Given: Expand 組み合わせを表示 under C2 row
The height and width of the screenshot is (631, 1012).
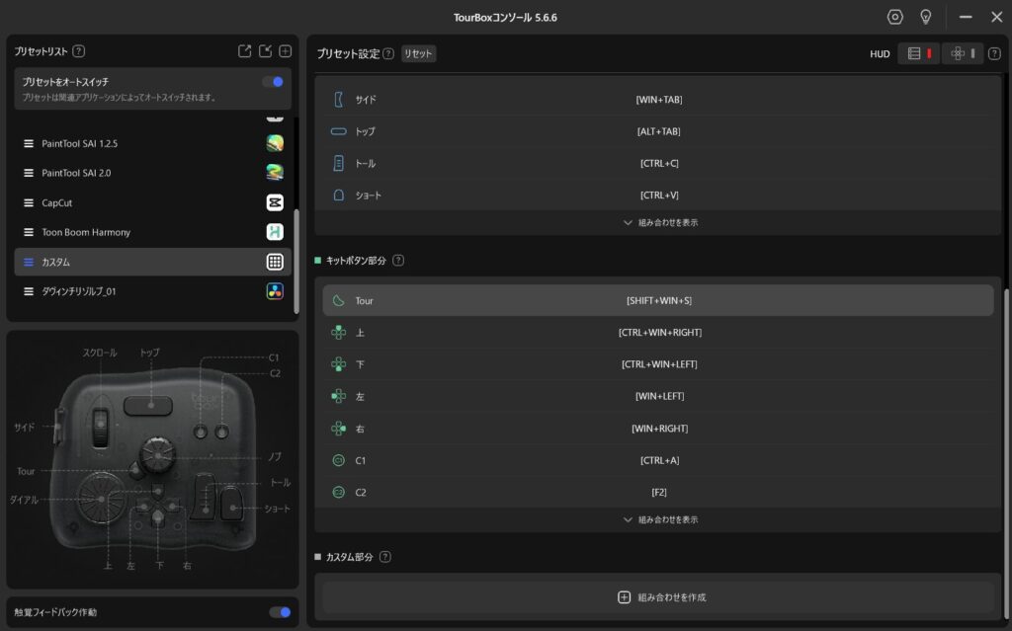Looking at the screenshot, I should pos(660,519).
